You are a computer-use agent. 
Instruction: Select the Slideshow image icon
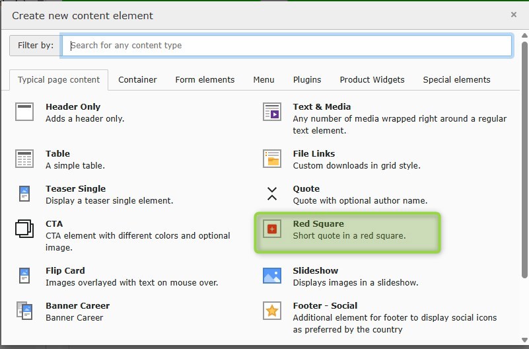point(272,276)
